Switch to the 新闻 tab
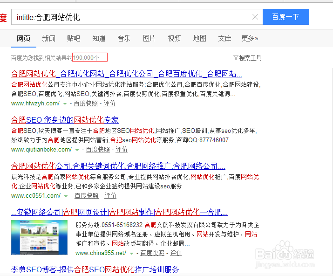 [48, 39]
